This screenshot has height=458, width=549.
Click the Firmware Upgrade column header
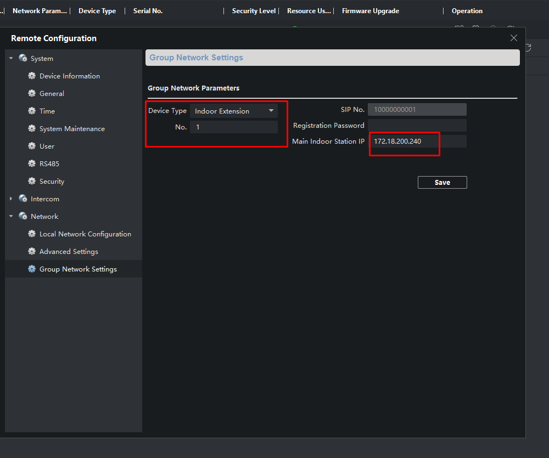[x=371, y=11]
